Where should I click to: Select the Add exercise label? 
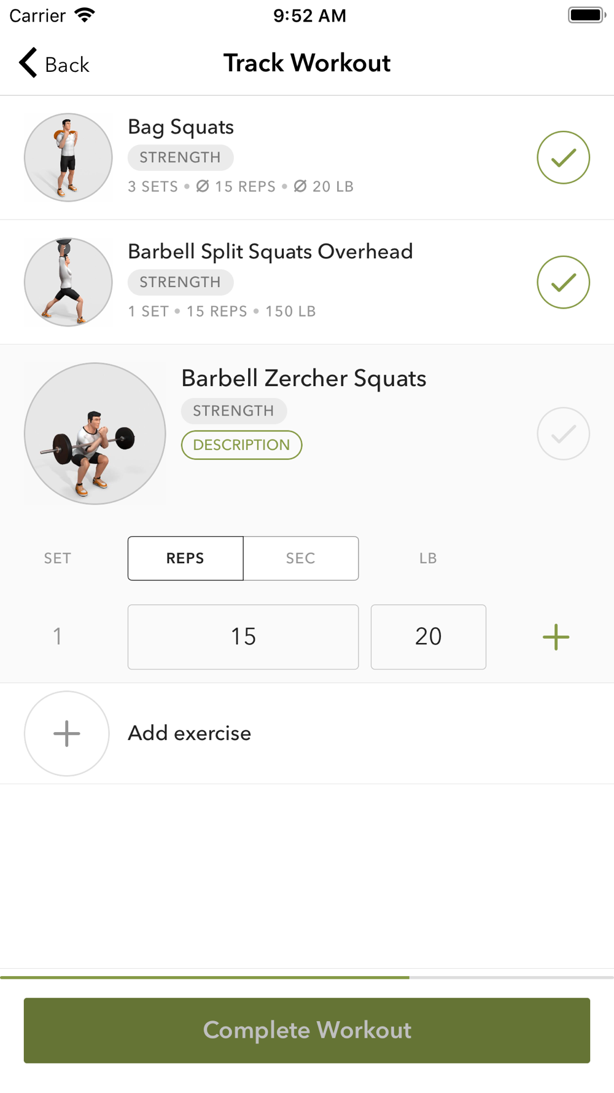(189, 733)
